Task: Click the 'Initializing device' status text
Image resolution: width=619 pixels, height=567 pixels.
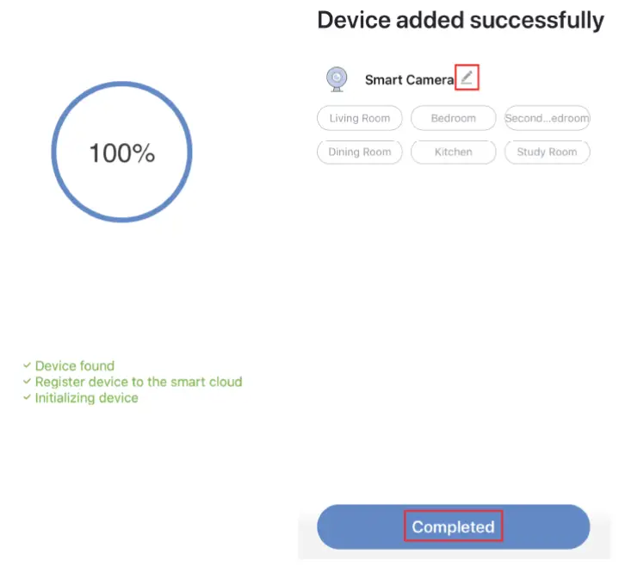Action: pyautogui.click(x=86, y=398)
